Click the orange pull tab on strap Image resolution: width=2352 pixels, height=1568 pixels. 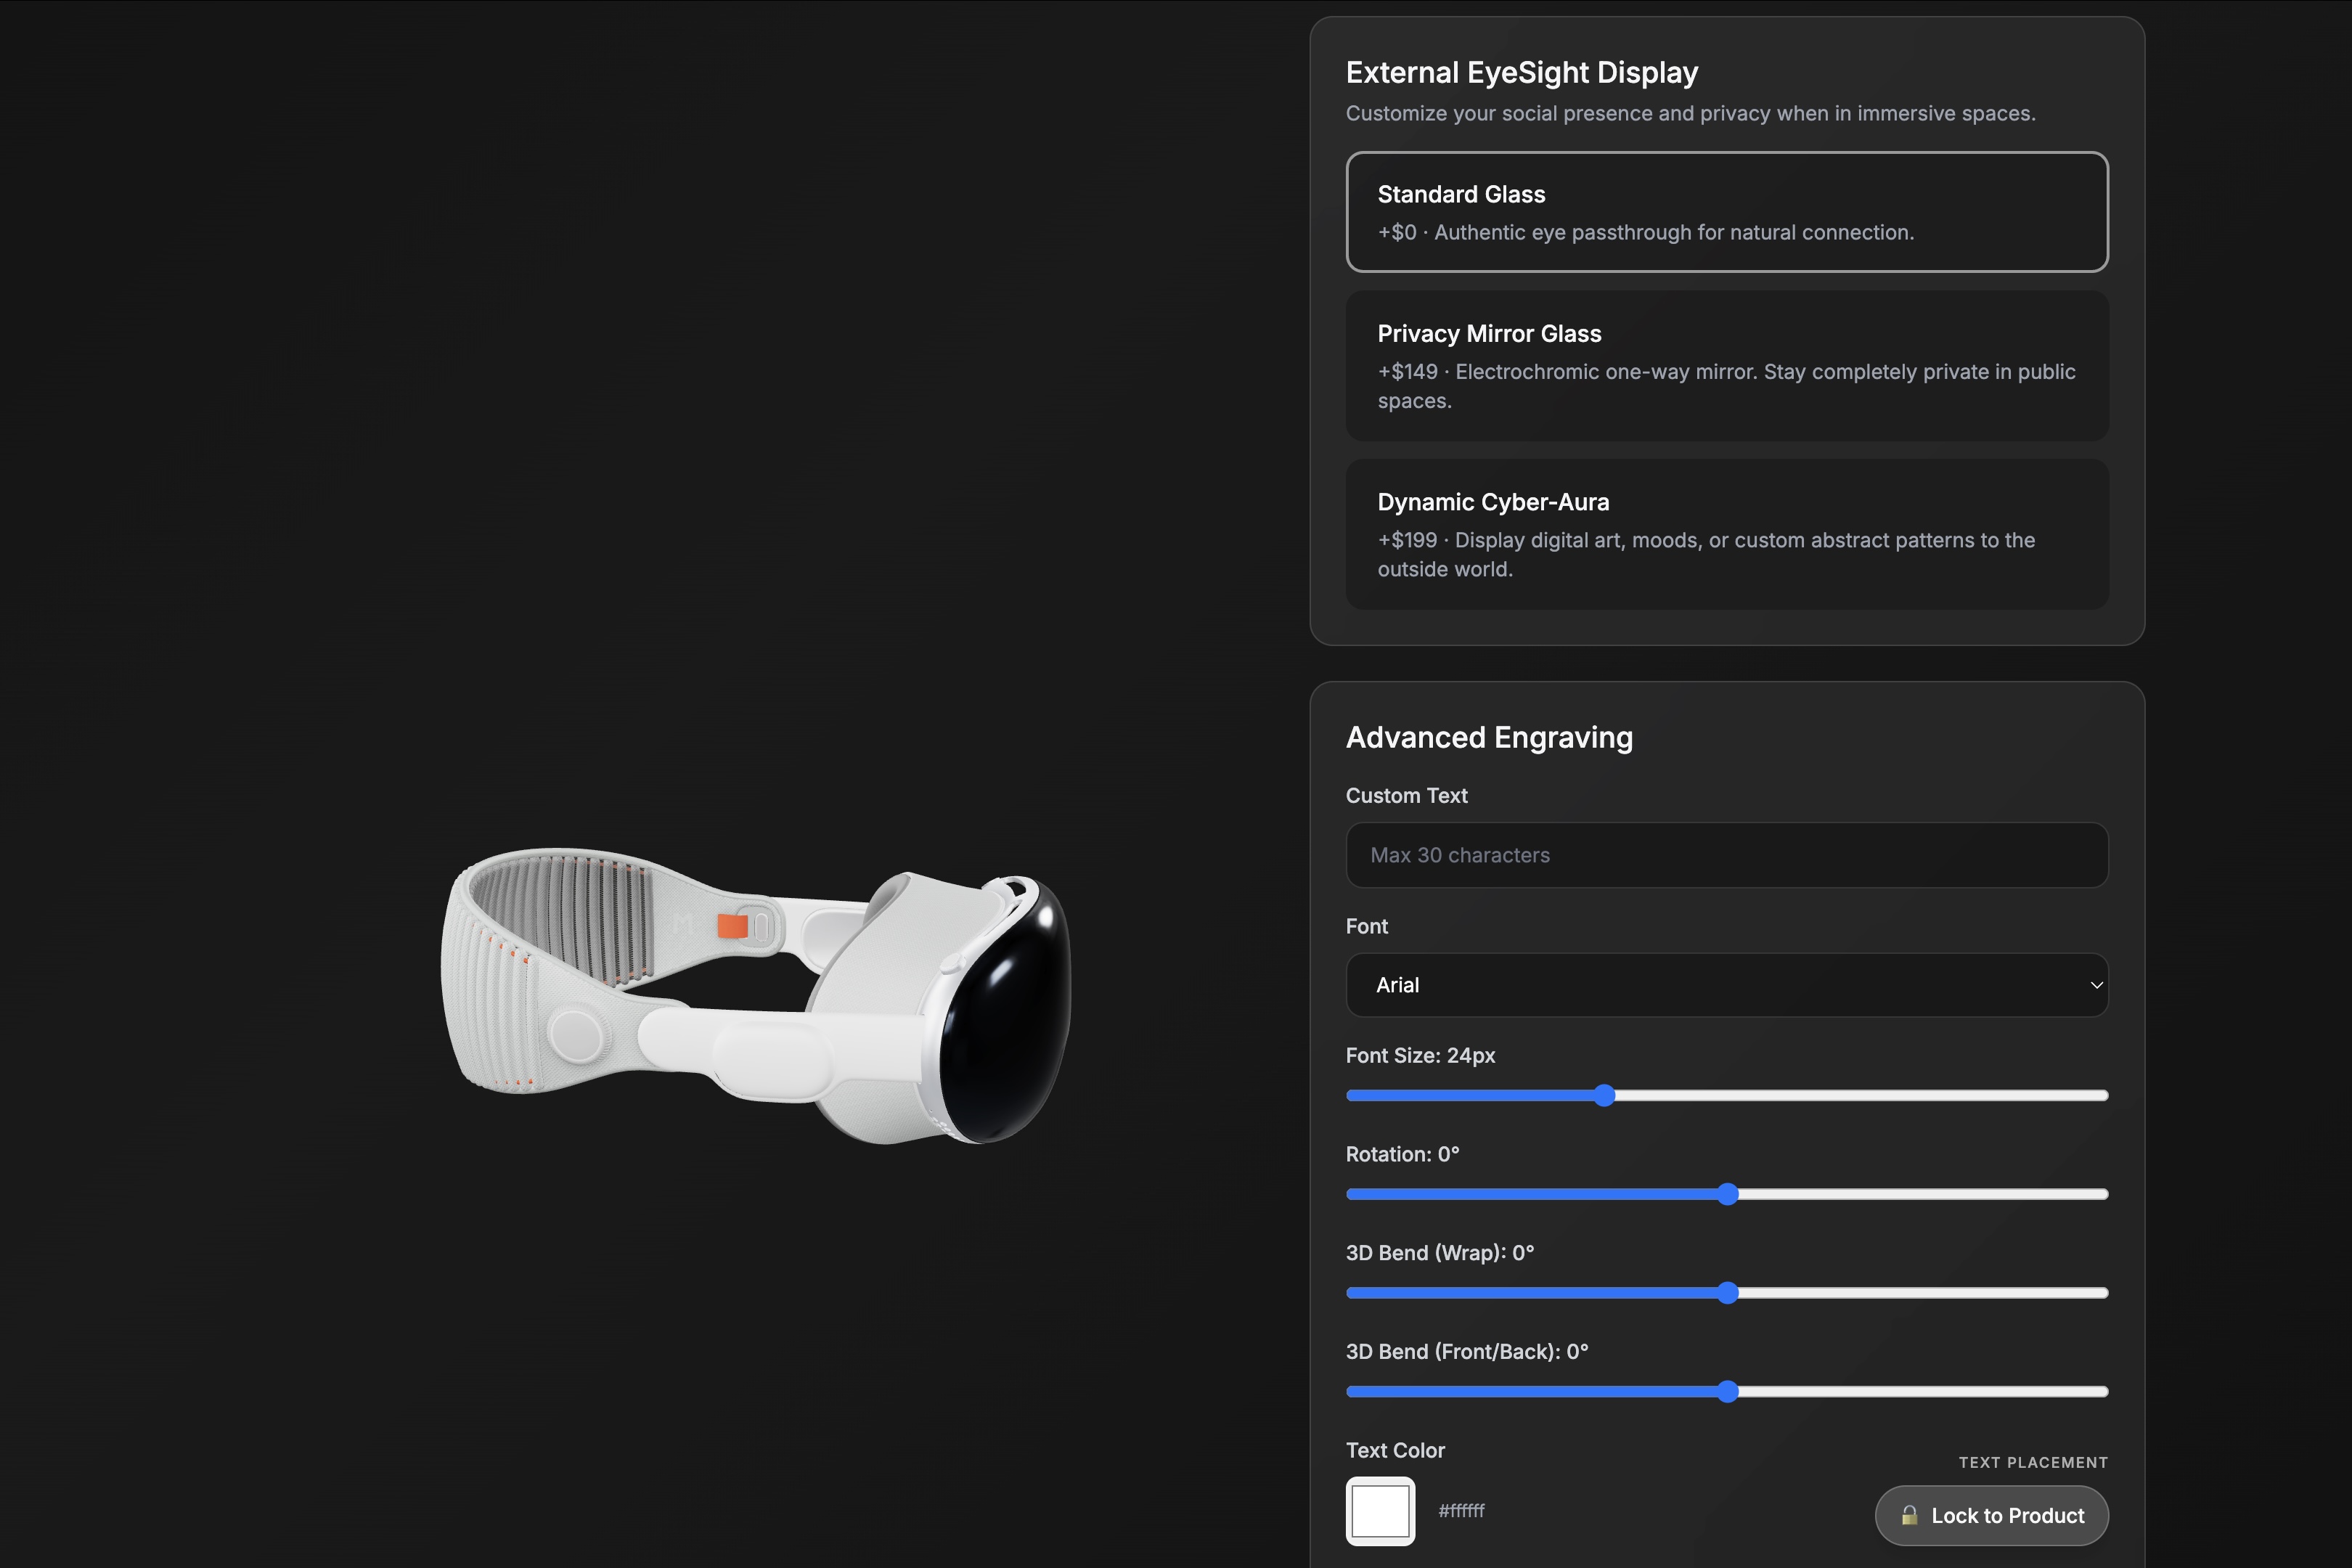[732, 926]
